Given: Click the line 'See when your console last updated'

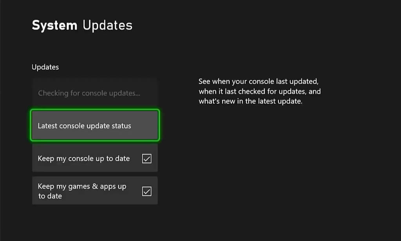Looking at the screenshot, I should [259, 82].
